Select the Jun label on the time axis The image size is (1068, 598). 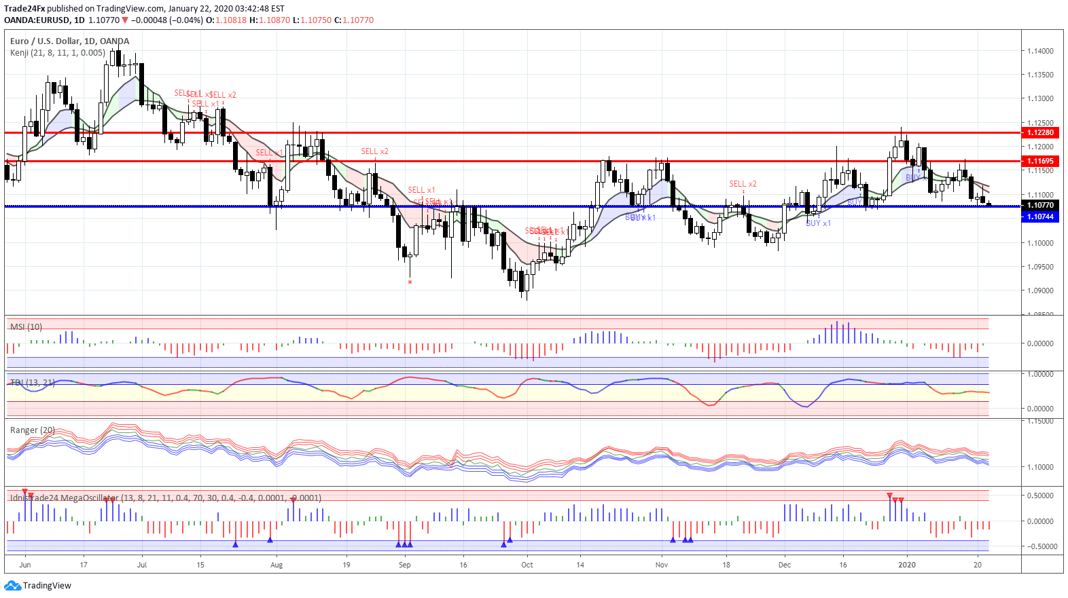tap(25, 565)
